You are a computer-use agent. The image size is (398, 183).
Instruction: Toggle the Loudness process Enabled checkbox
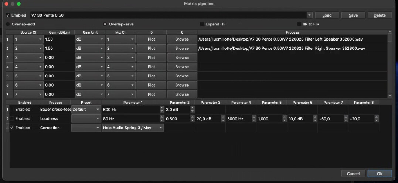coord(12,119)
